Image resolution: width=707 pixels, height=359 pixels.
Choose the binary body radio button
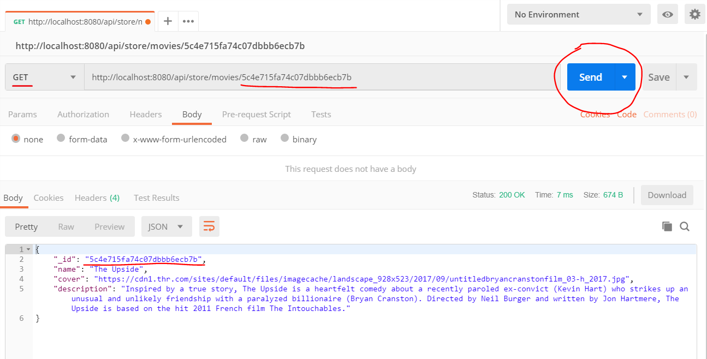pyautogui.click(x=284, y=139)
